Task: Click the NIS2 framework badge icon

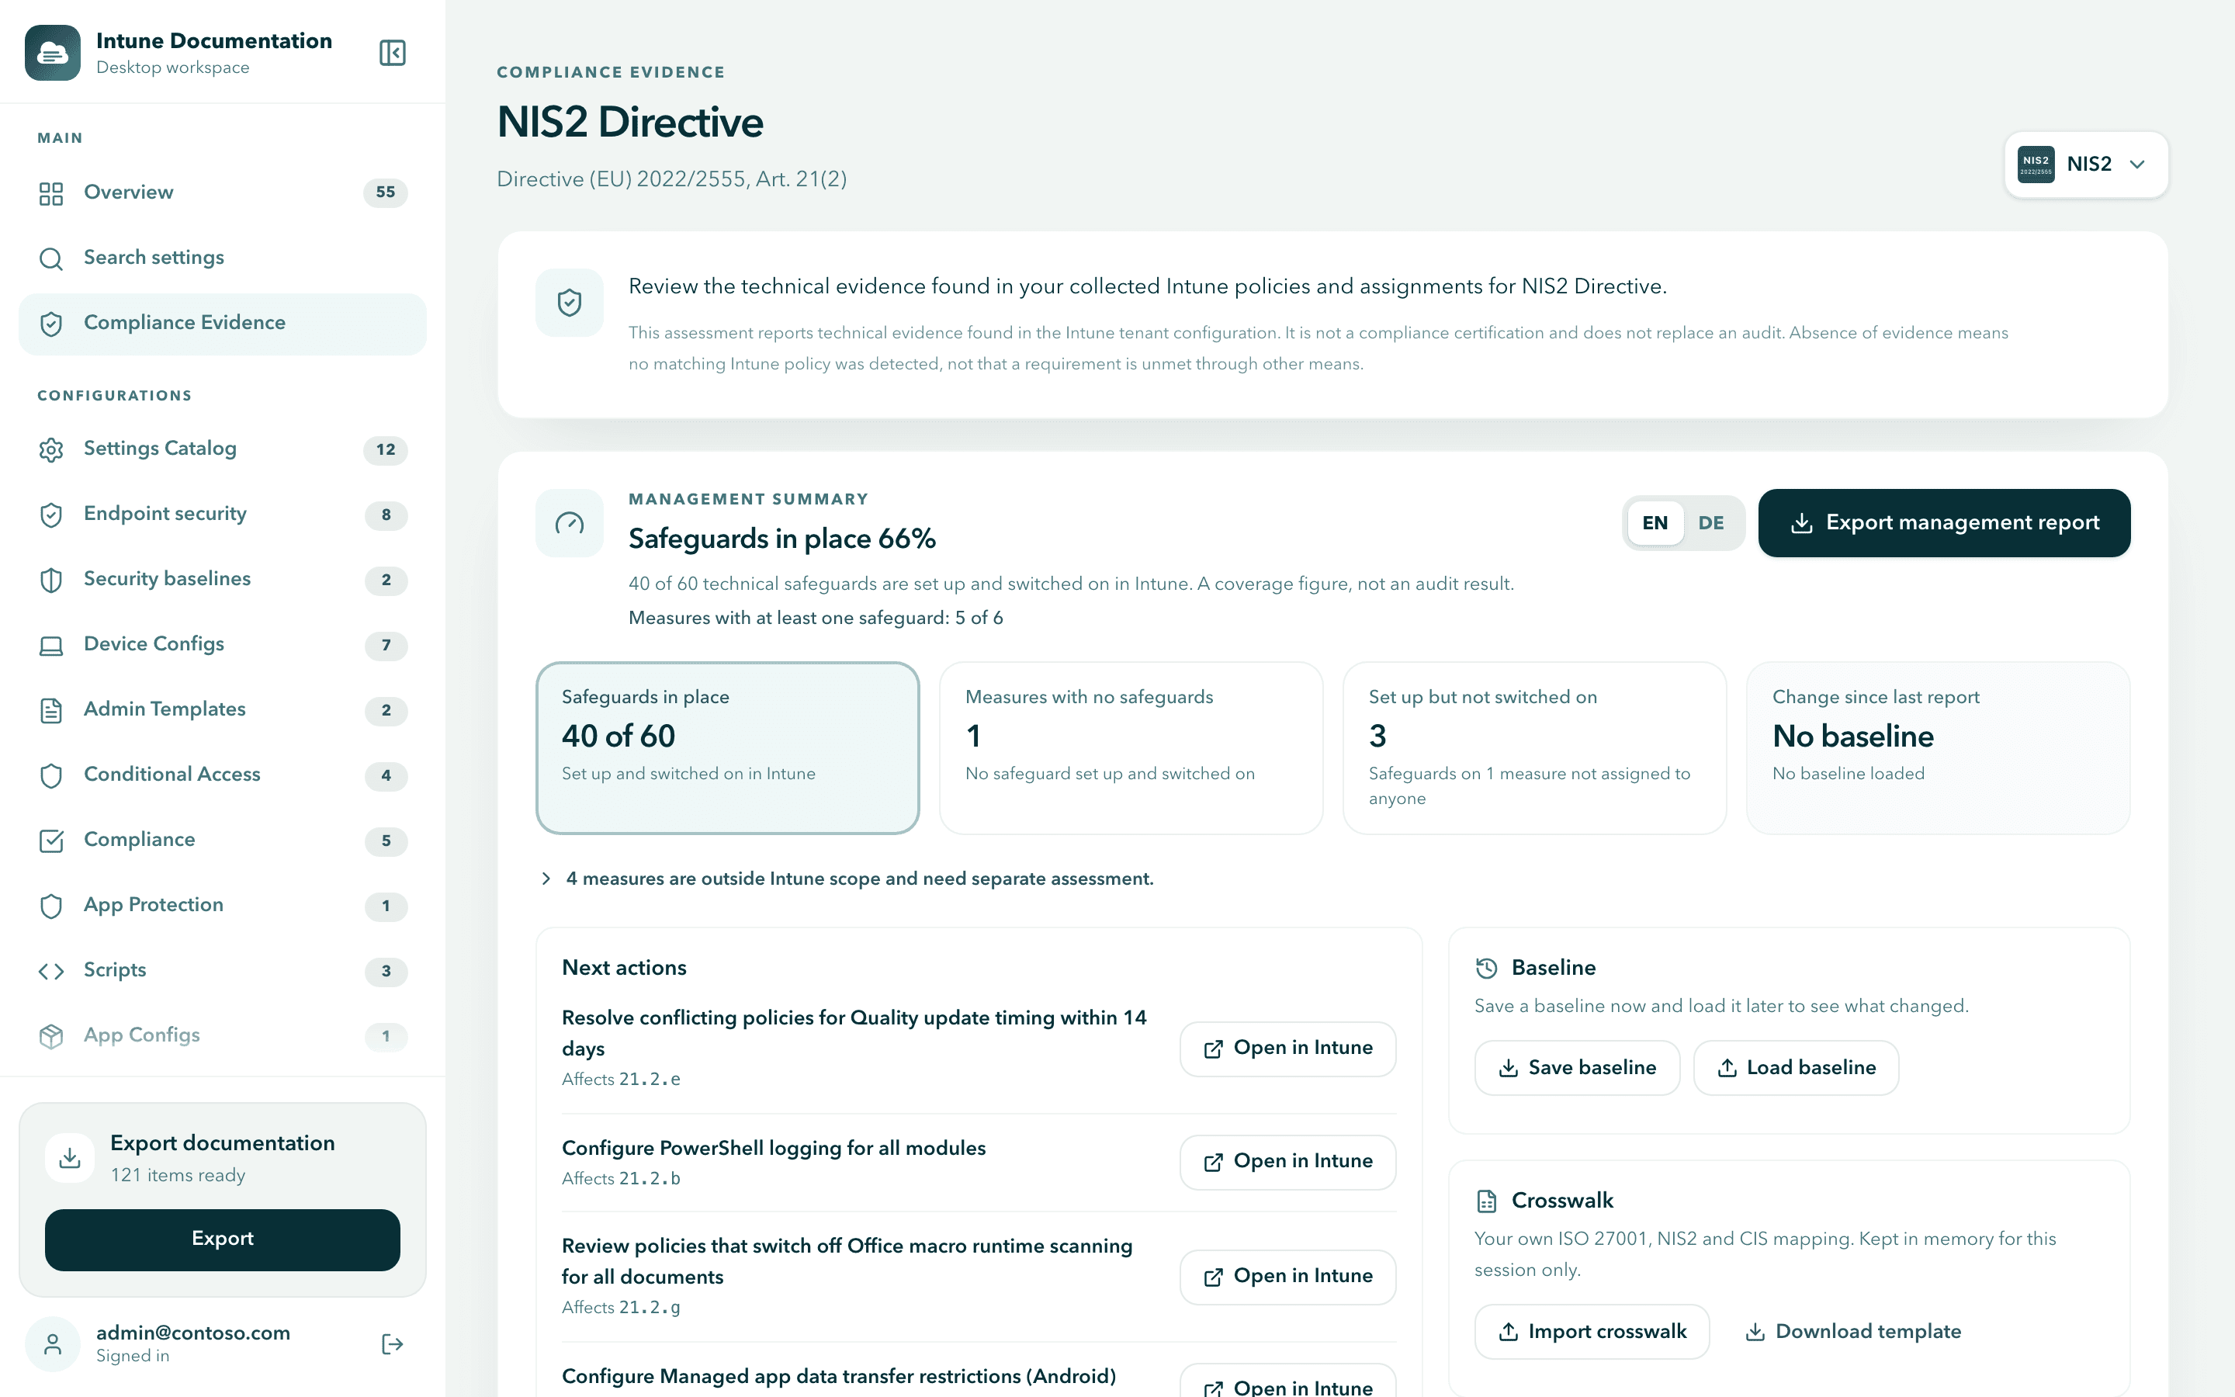Action: pyautogui.click(x=2036, y=165)
